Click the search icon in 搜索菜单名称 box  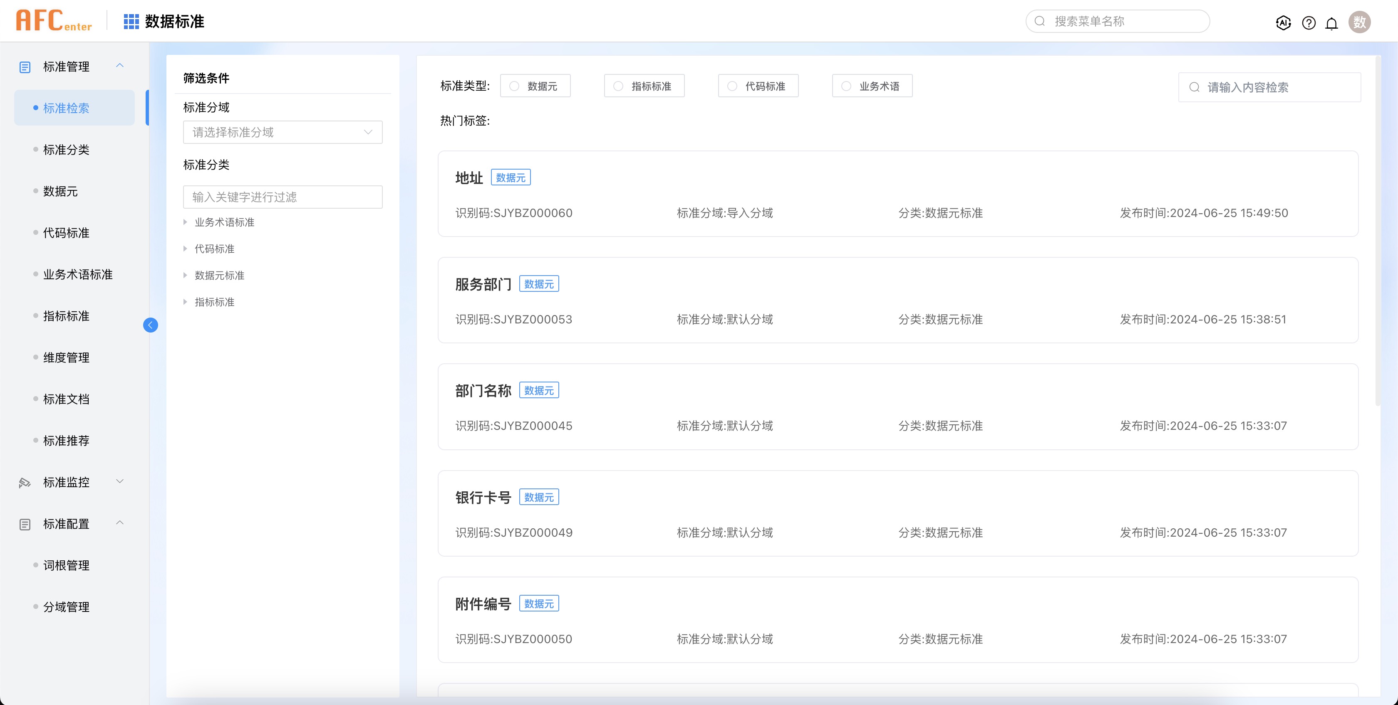coord(1040,21)
